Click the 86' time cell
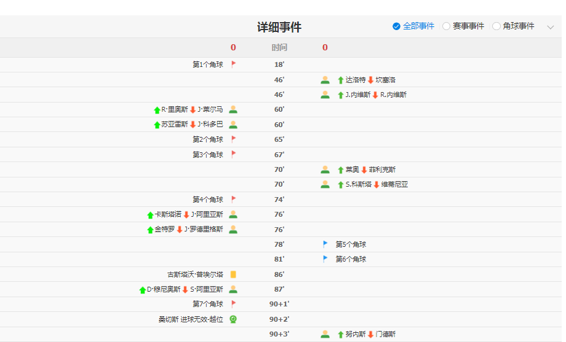The width and height of the screenshot is (566, 342). tap(279, 274)
